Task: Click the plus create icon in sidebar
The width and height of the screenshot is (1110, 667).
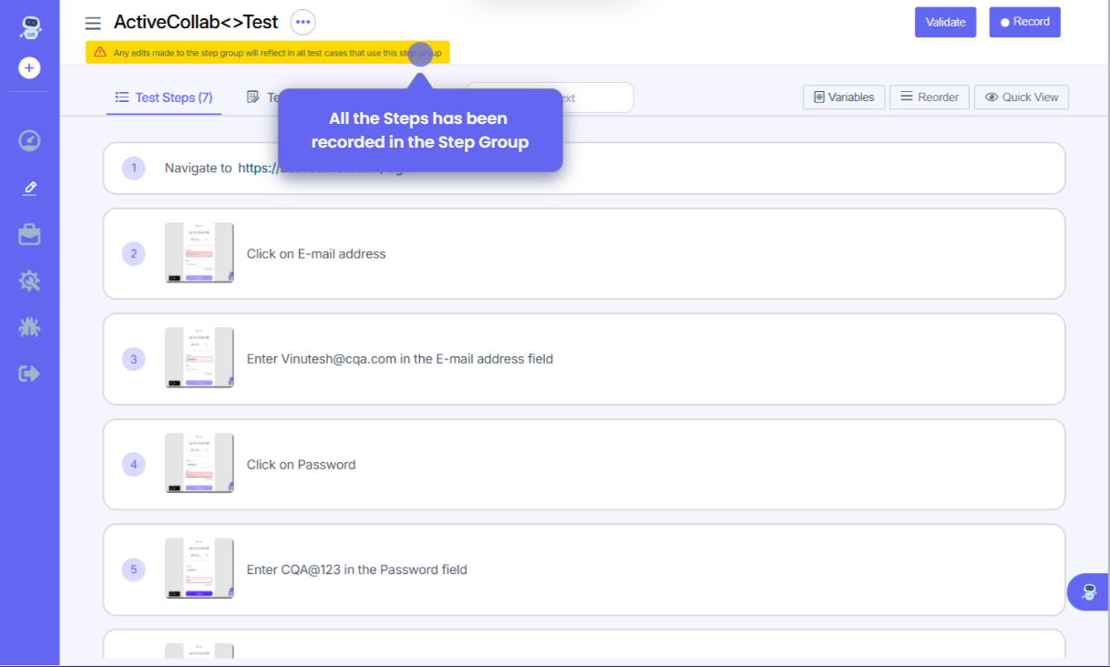Action: (30, 68)
